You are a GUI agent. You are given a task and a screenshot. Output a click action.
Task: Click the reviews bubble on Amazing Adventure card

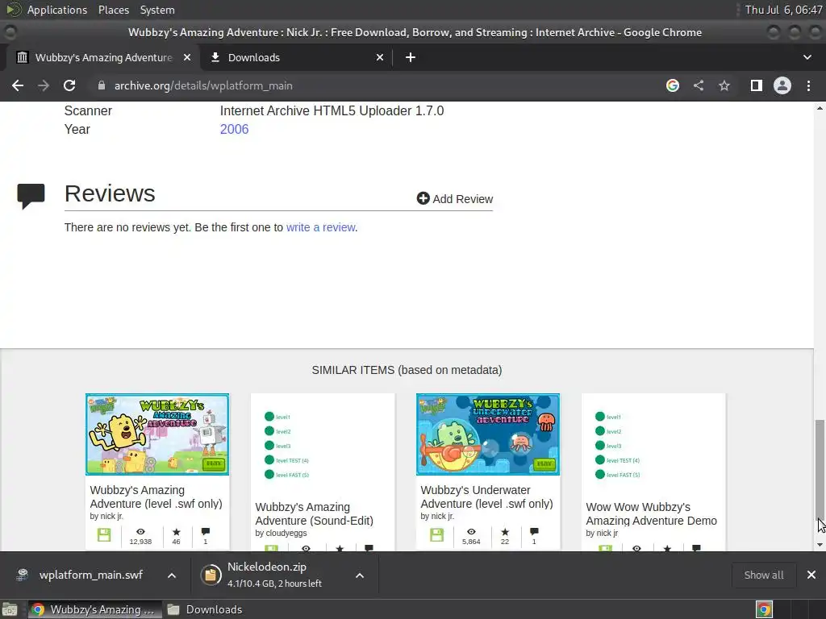point(206,532)
